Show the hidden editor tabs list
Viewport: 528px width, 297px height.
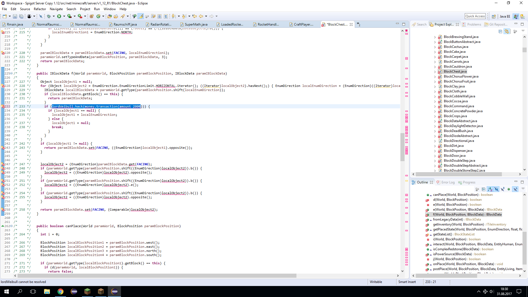point(359,24)
